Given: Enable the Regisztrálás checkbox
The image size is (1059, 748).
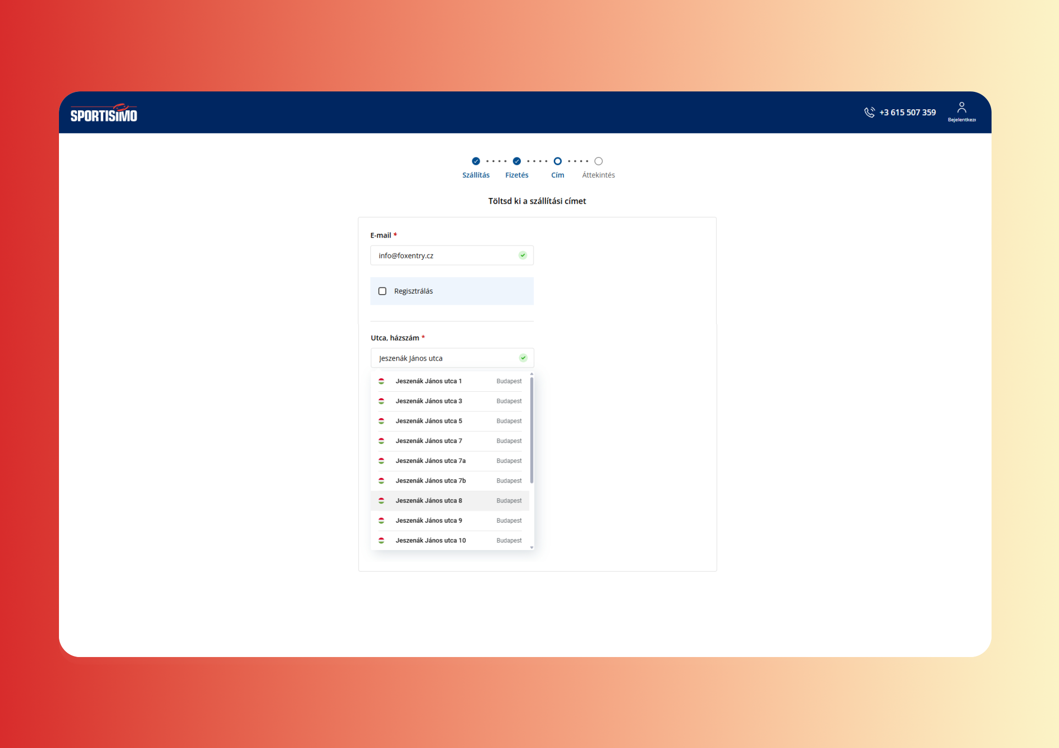Looking at the screenshot, I should (383, 291).
